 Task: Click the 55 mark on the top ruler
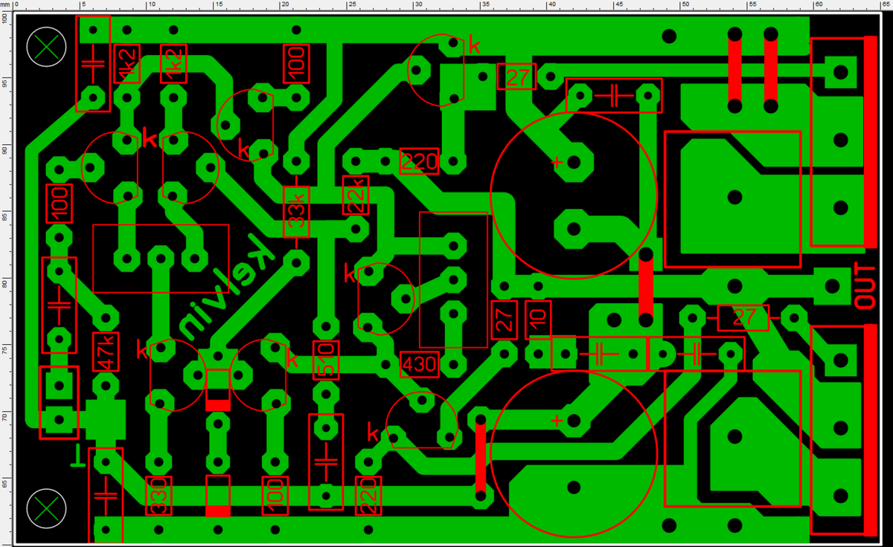coord(752,4)
